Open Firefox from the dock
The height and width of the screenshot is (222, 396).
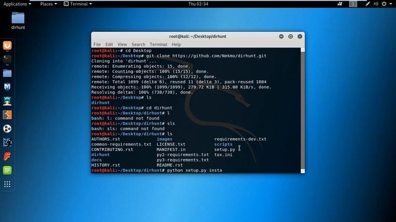pos(7,46)
